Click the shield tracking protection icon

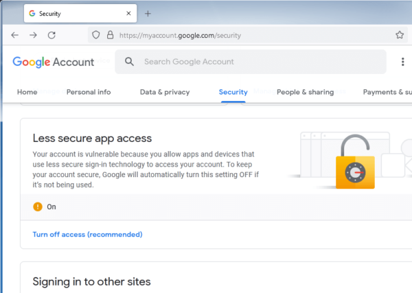(x=96, y=35)
